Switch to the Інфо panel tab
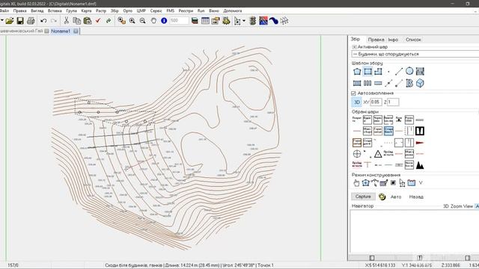Viewport: 479px width, 269px height. (x=393, y=40)
